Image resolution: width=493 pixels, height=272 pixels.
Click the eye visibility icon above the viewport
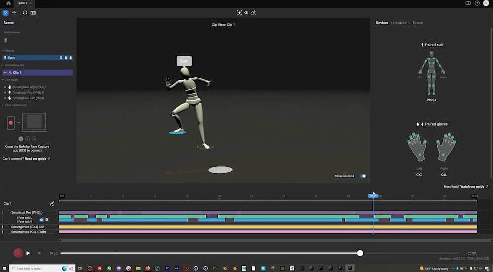click(246, 13)
